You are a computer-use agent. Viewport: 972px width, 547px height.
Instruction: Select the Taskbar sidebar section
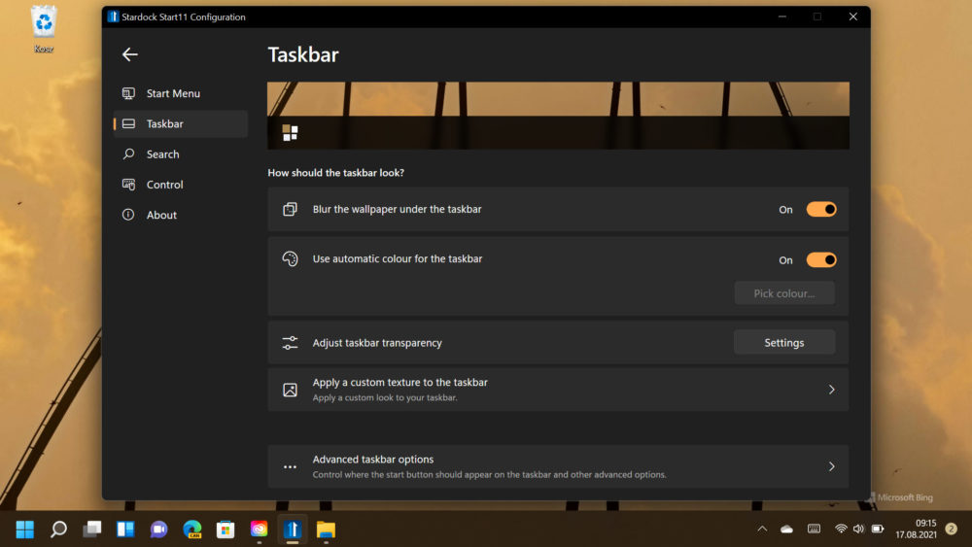tap(181, 124)
